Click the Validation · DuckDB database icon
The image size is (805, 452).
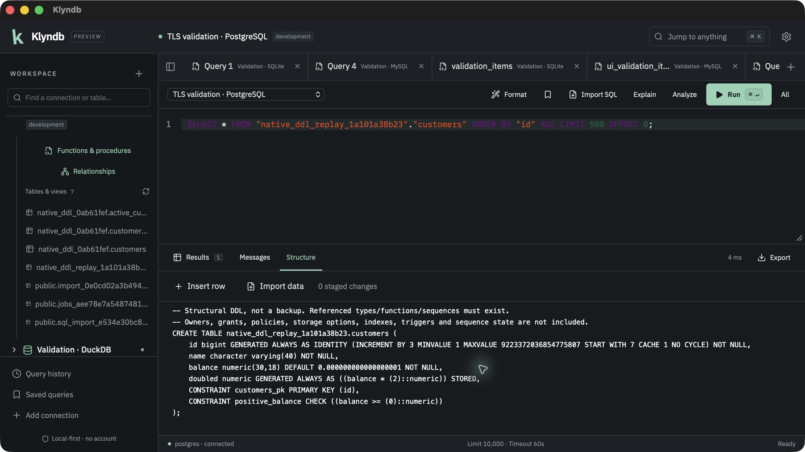28,350
